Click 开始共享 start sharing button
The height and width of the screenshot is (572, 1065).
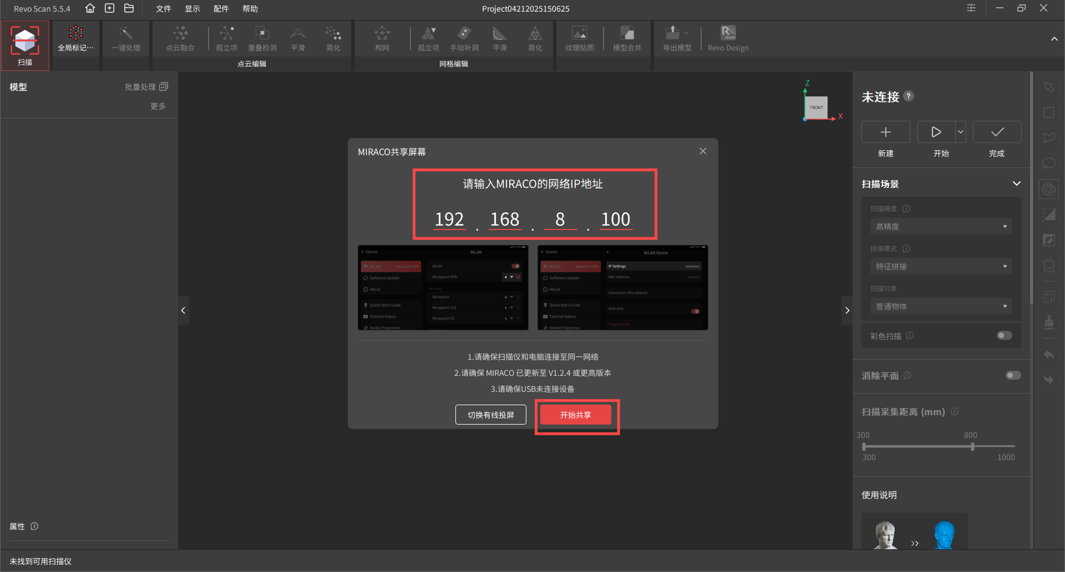pyautogui.click(x=576, y=415)
